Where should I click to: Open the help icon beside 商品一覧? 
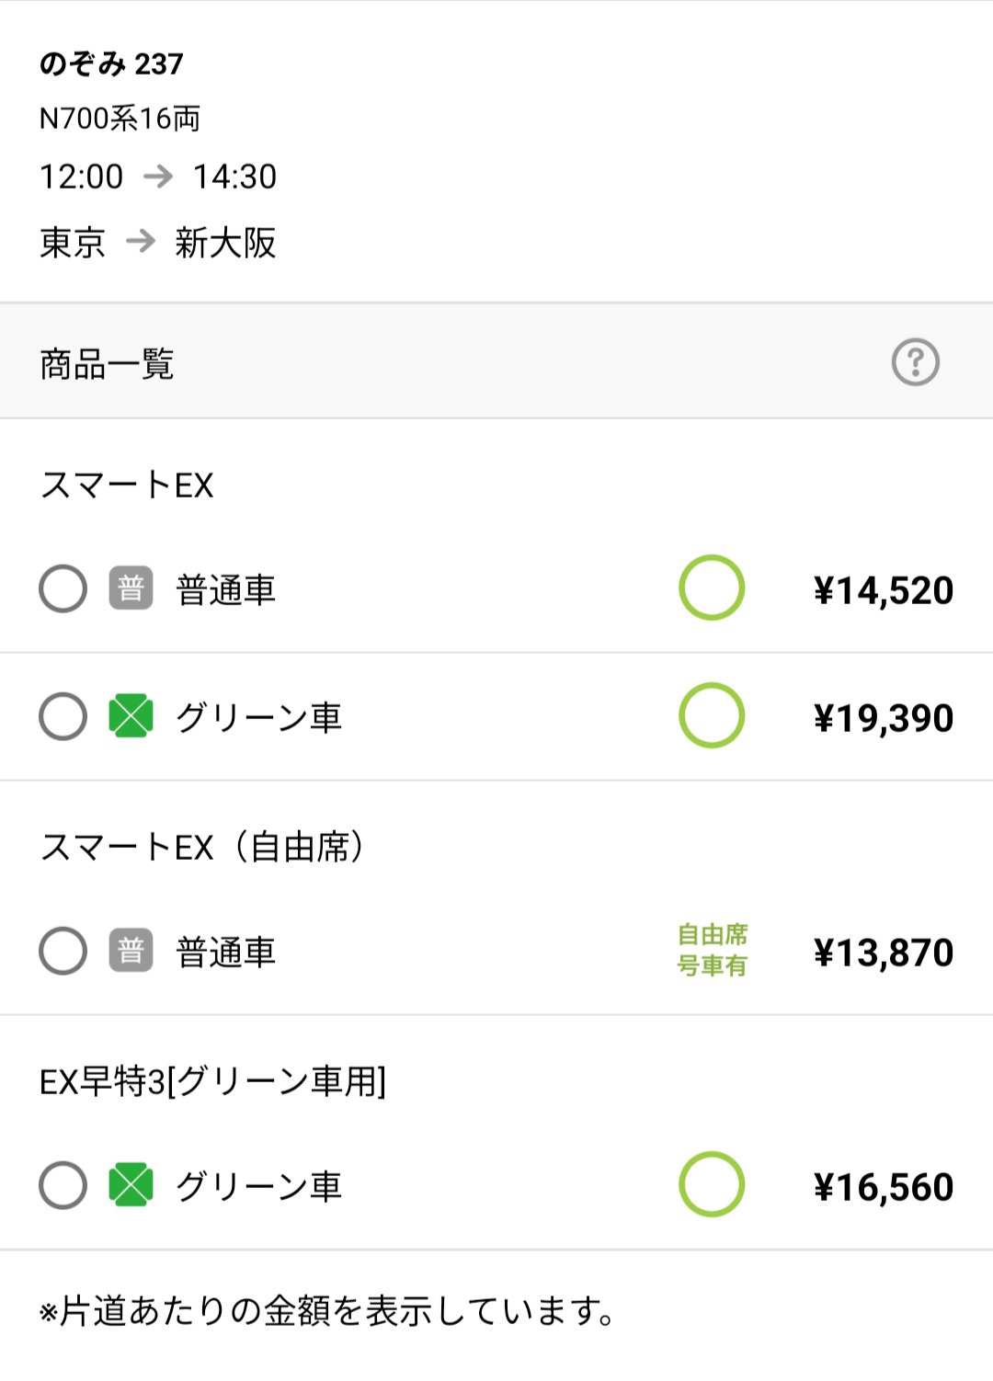pos(915,362)
